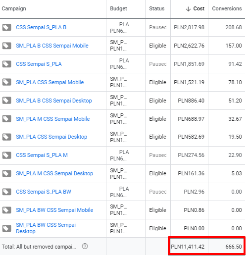Sort by the Cost column header
This screenshot has height=257, width=248.
(199, 8)
